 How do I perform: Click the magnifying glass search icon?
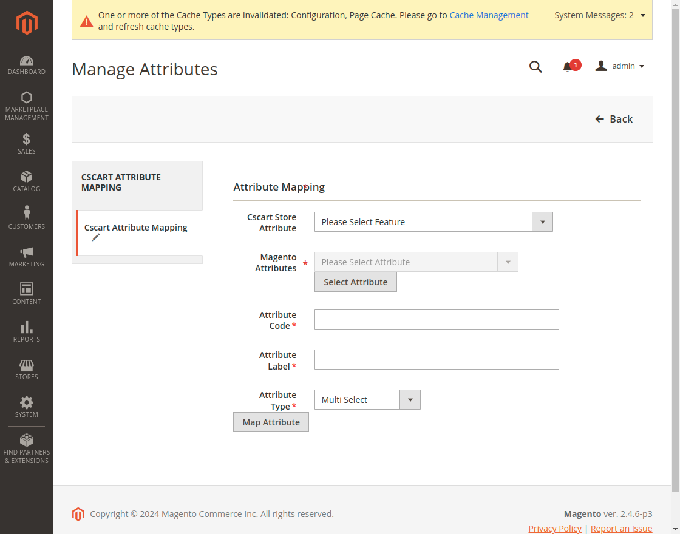535,67
